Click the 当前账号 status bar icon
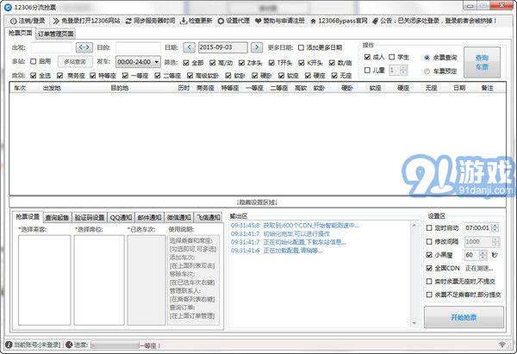 click(x=9, y=345)
